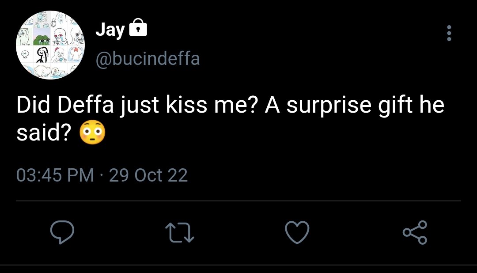Open the reply speech bubble icon
The width and height of the screenshot is (477, 273).
pyautogui.click(x=62, y=232)
